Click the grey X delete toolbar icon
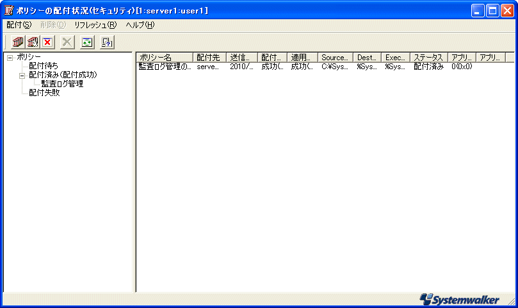Screen dimensions: 518x308 67,42
